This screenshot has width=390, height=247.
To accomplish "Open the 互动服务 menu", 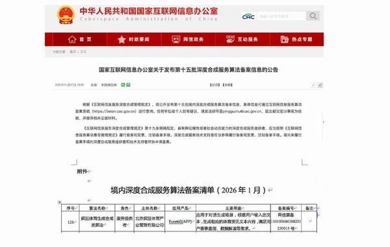I will (242, 39).
